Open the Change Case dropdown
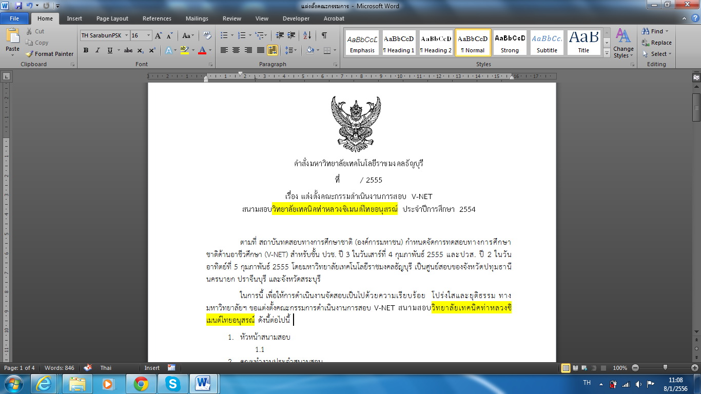Image resolution: width=701 pixels, height=394 pixels. tap(188, 35)
